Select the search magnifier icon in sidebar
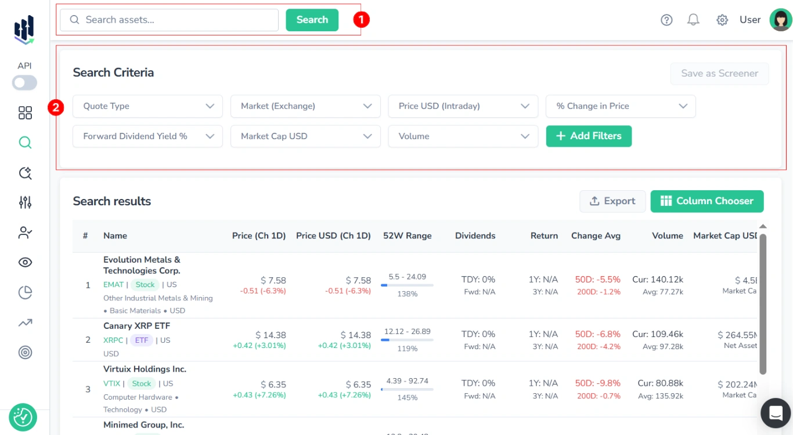The height and width of the screenshot is (435, 793). point(24,142)
